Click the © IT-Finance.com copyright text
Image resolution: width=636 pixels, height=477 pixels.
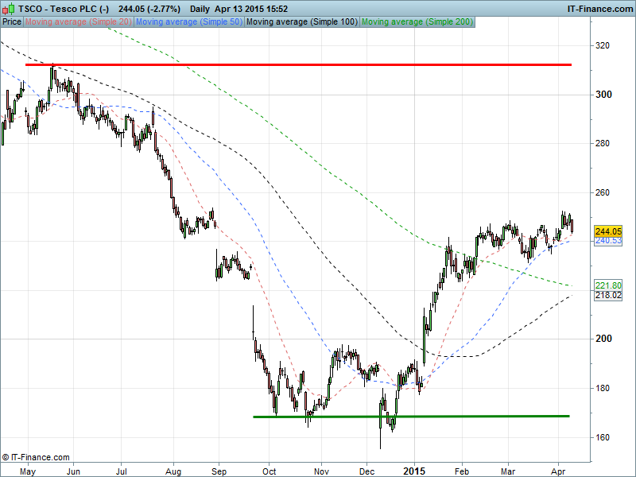(x=36, y=457)
